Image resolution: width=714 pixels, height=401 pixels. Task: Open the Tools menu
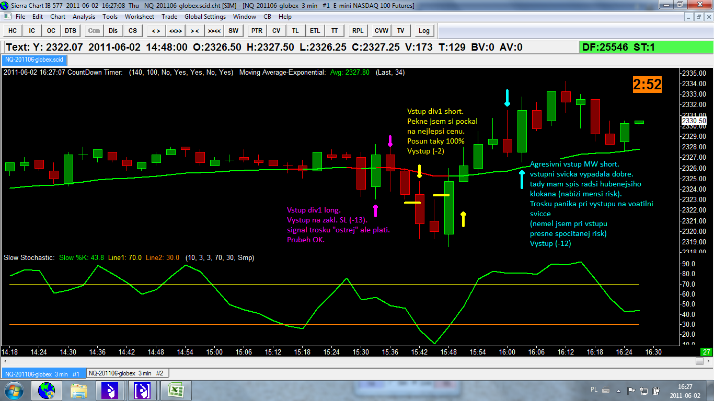(x=110, y=17)
